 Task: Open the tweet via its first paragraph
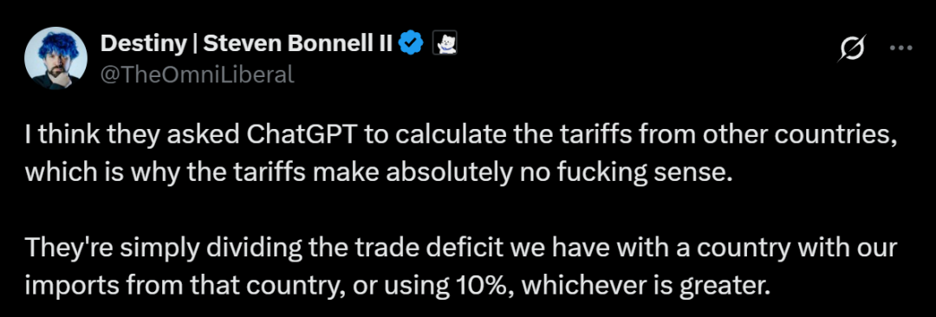point(461,155)
